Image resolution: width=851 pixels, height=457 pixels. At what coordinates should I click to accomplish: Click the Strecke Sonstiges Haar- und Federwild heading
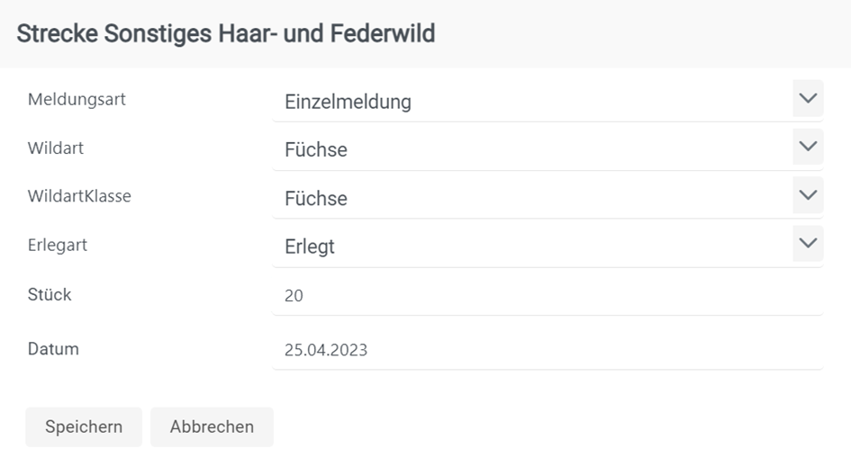226,34
